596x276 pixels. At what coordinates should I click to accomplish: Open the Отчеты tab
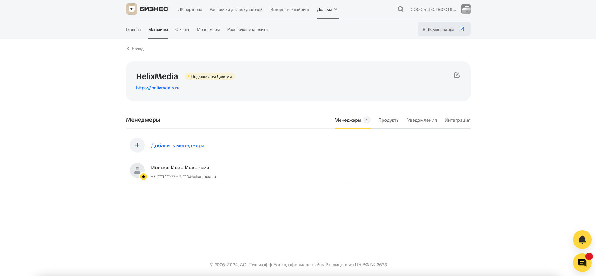(182, 29)
